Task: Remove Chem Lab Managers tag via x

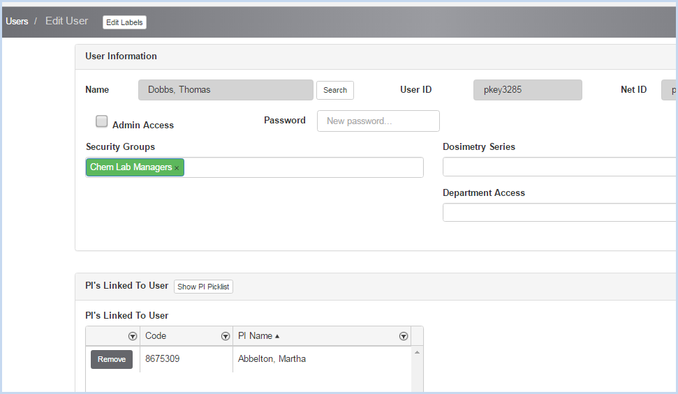Action: (x=177, y=168)
